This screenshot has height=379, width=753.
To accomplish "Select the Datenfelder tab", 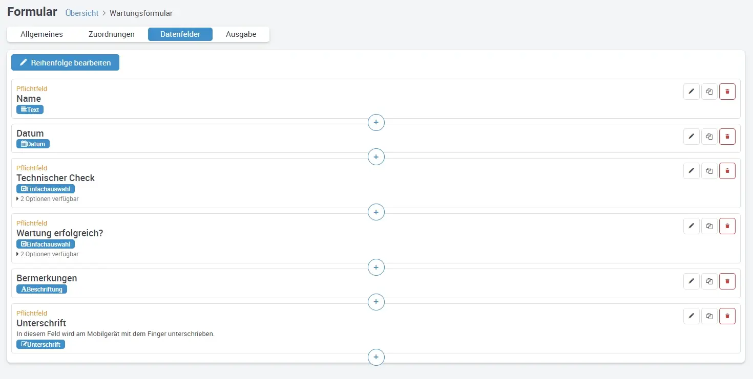I will [x=180, y=34].
